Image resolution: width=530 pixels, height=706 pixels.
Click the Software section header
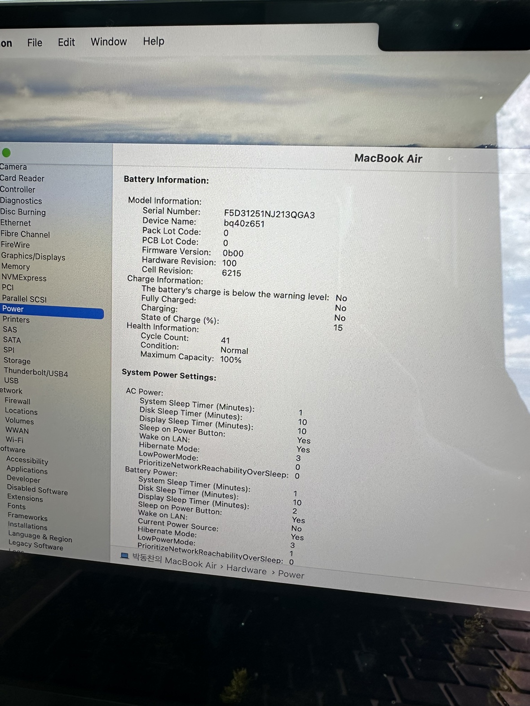13,450
